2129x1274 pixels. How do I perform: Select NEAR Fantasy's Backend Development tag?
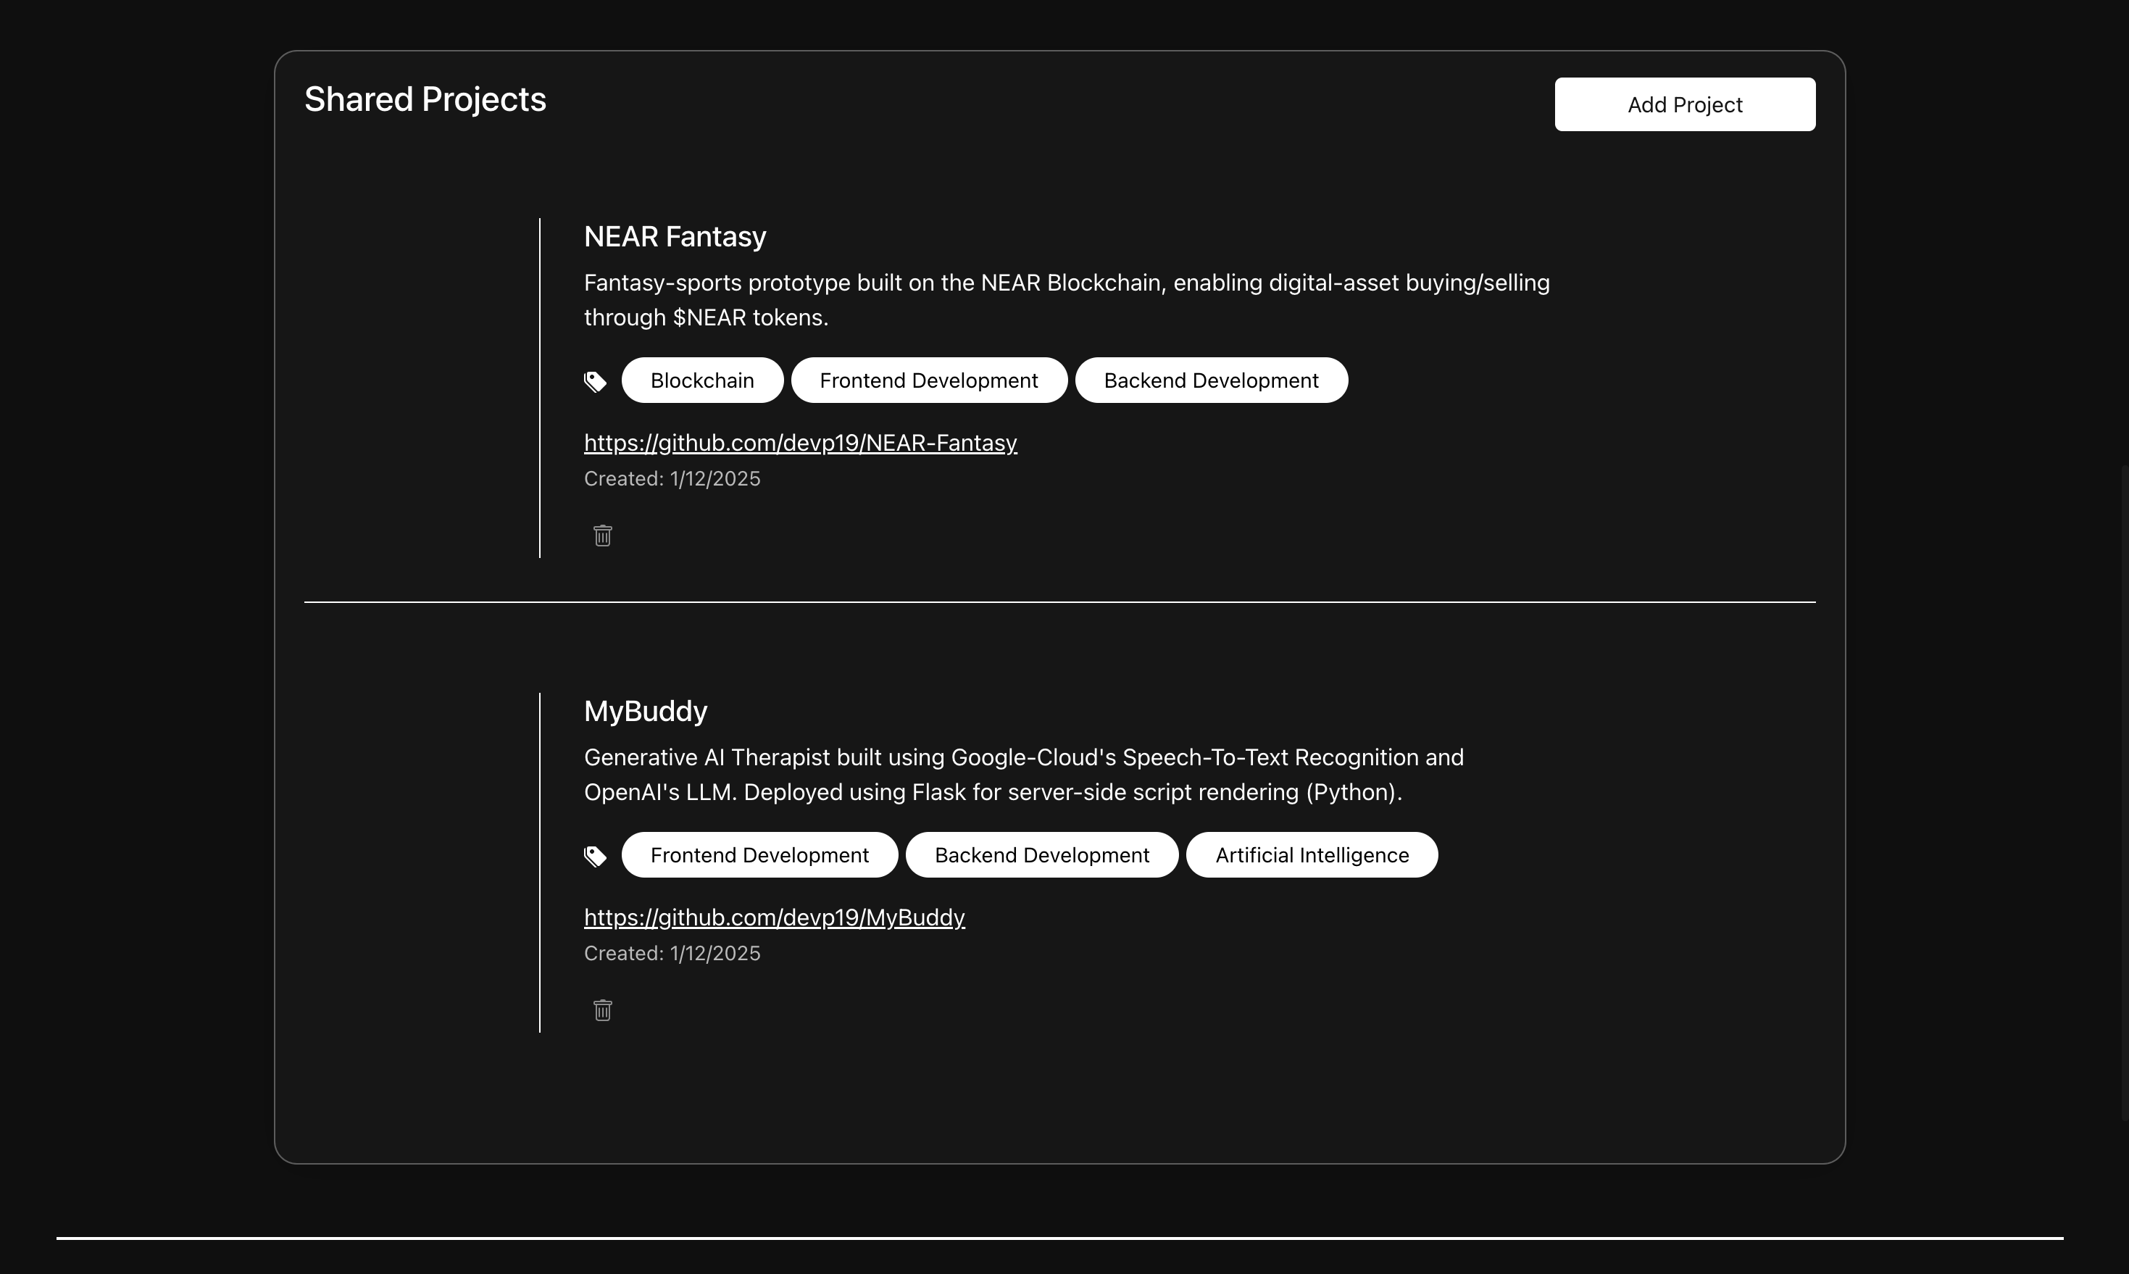(x=1210, y=380)
